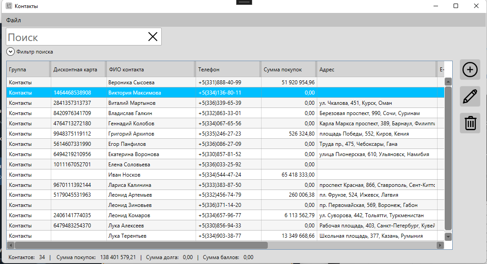Click into the Поиск search field
The height and width of the screenshot is (264, 487).
point(76,37)
